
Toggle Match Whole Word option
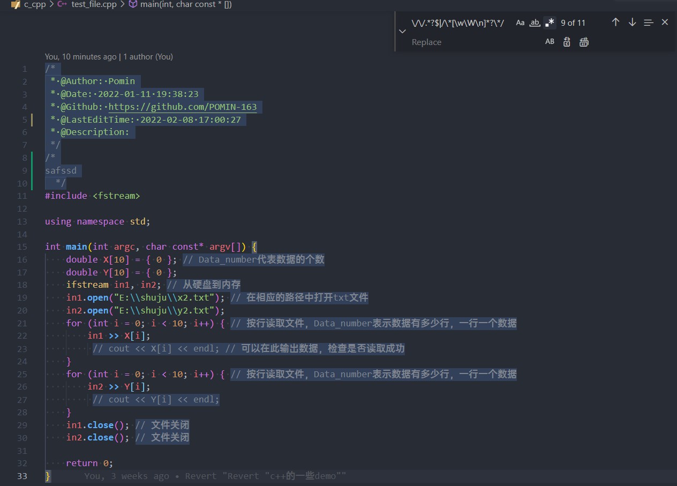coord(535,23)
